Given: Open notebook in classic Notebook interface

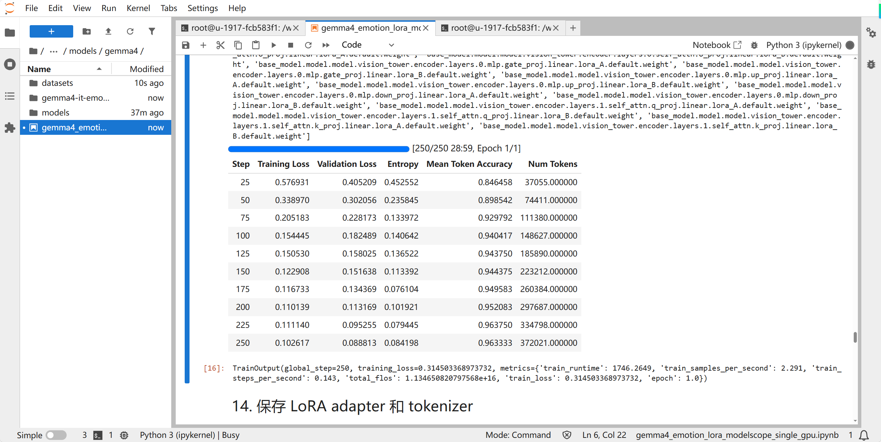Looking at the screenshot, I should pos(717,45).
